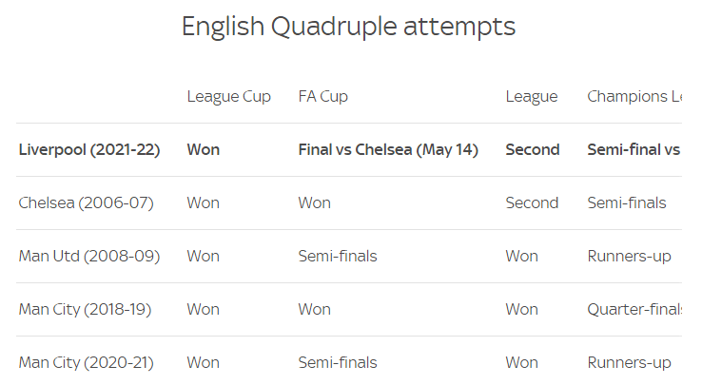Click Man City 2020-21 League Won cell
702x385 pixels.
(x=521, y=362)
